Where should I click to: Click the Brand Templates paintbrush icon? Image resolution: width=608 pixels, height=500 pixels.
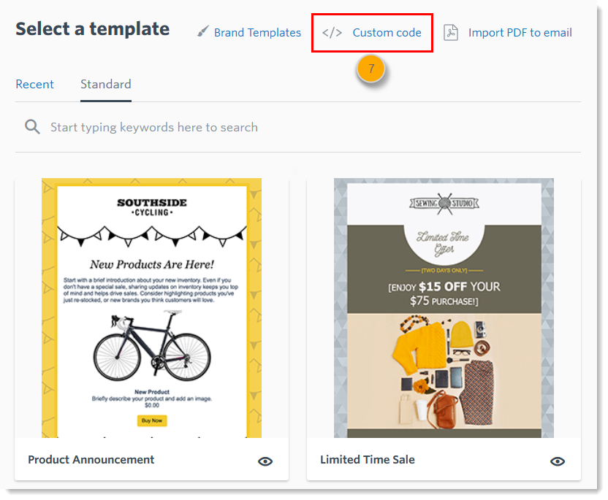coord(203,32)
